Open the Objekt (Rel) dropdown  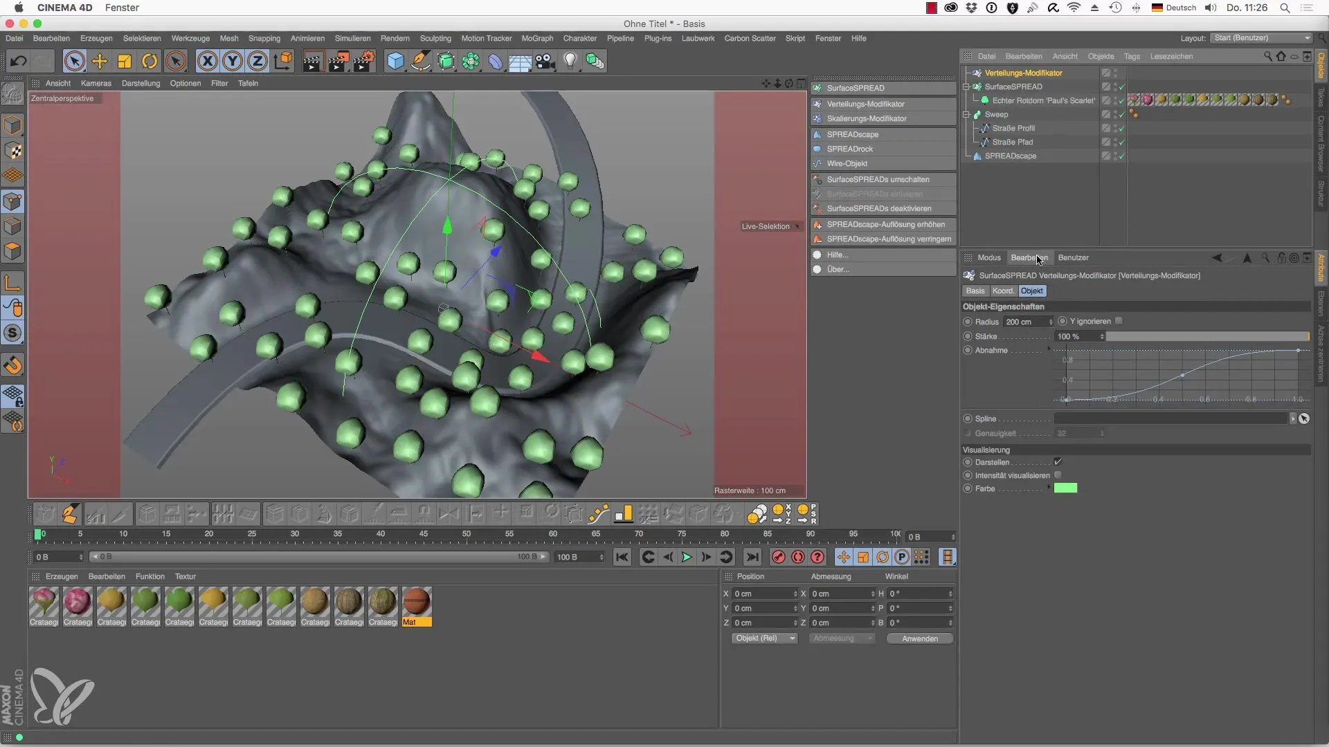coord(764,638)
